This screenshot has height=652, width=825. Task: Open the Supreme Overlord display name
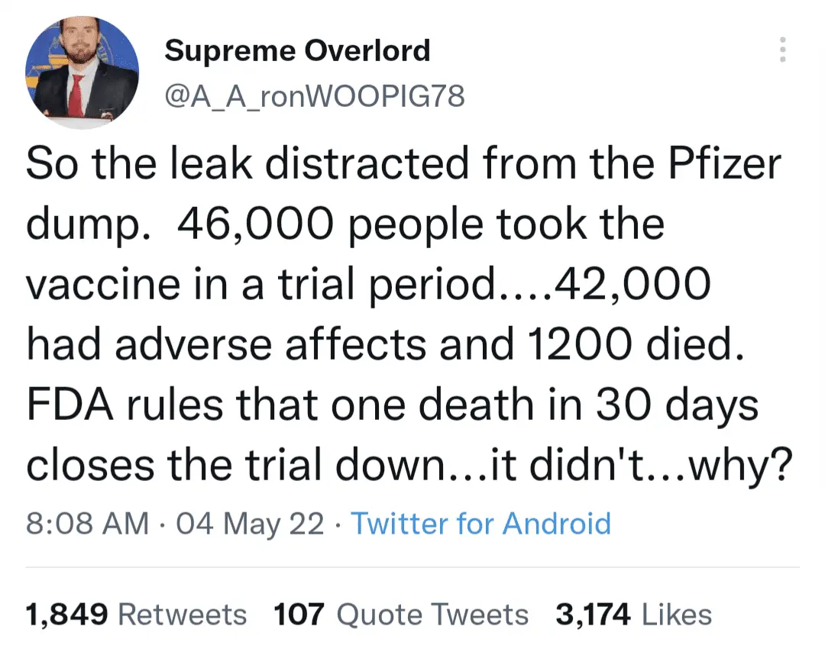coord(297,51)
